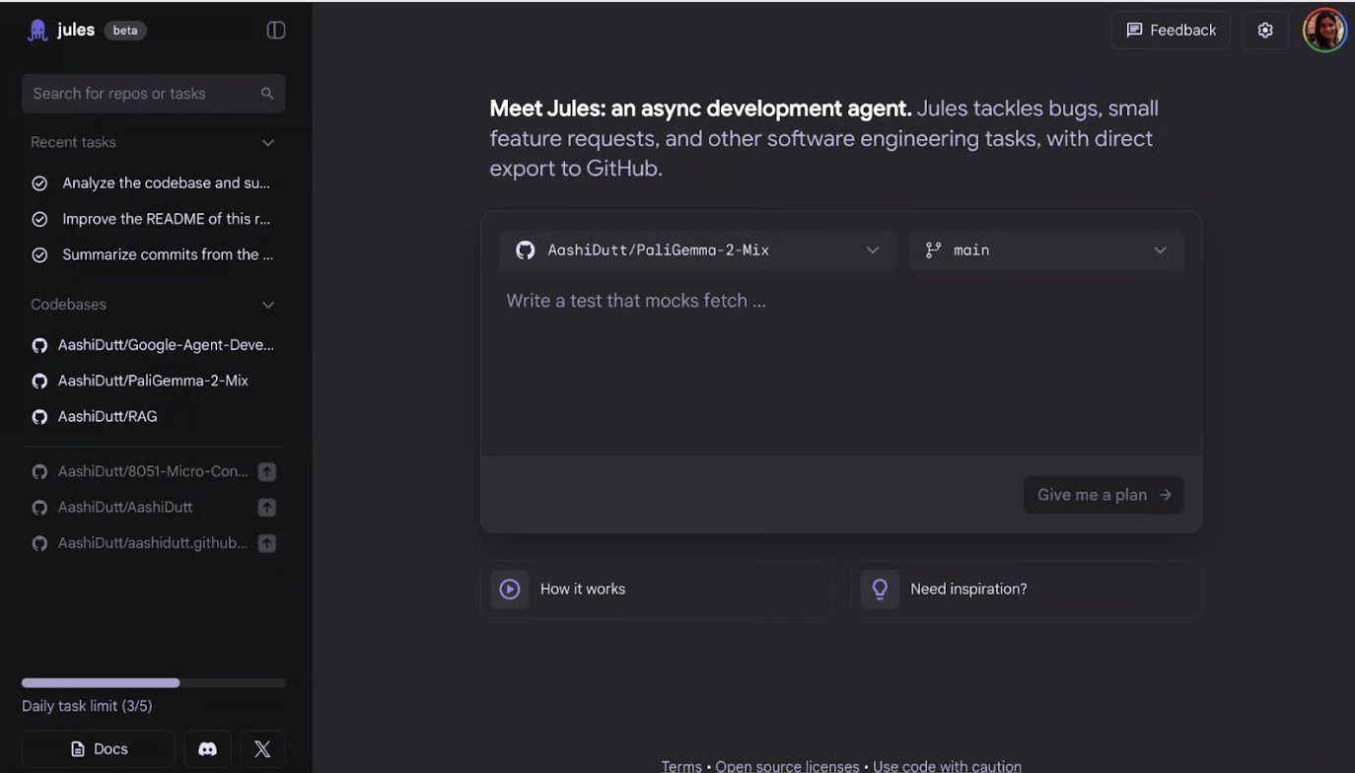
Task: Toggle the sidebar panel icon
Action: pos(276,31)
